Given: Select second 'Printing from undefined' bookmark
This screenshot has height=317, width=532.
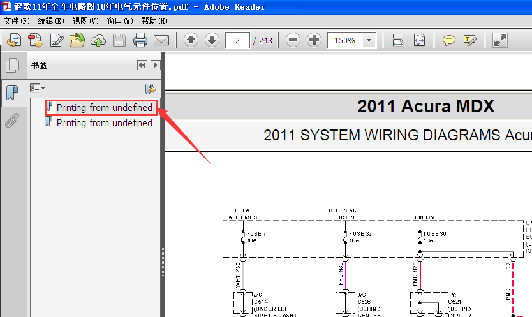Looking at the screenshot, I should 104,123.
